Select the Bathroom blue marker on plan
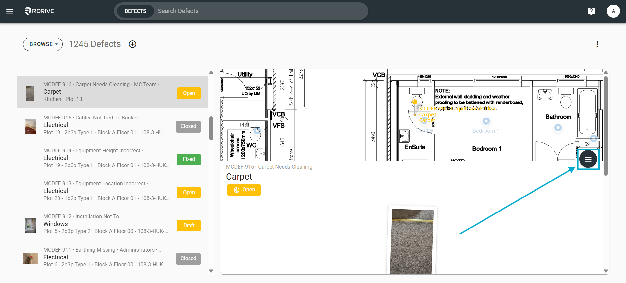626x283 pixels. 558,128
